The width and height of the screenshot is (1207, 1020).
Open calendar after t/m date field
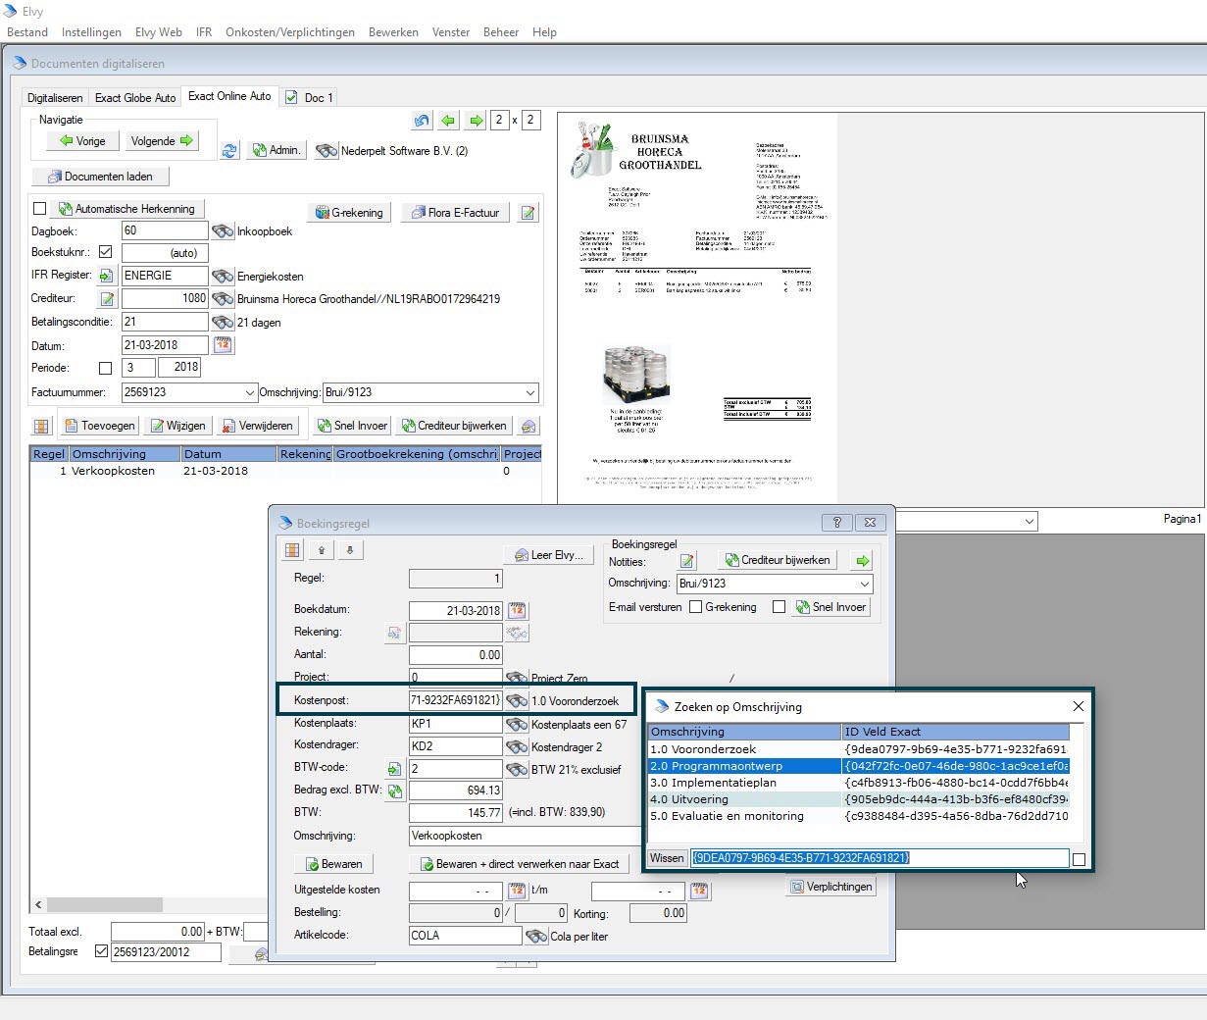point(699,891)
